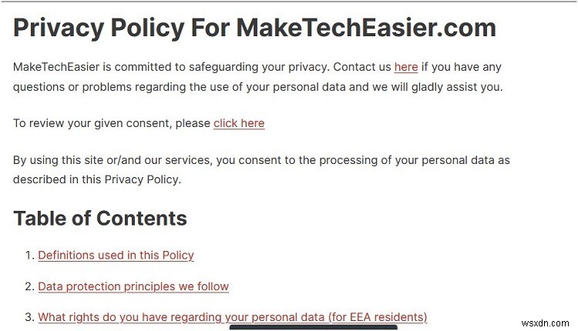Click the 'By using this site' paragraph

pos(261,161)
